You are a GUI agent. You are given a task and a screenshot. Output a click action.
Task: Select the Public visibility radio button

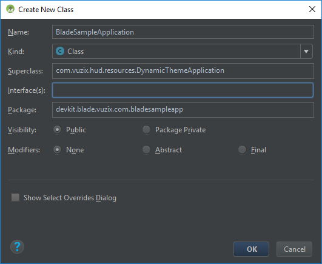click(57, 130)
